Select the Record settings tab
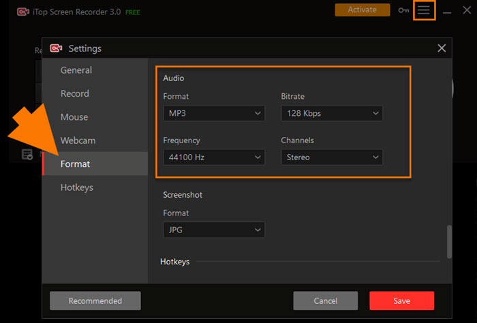477x323 pixels. (75, 93)
